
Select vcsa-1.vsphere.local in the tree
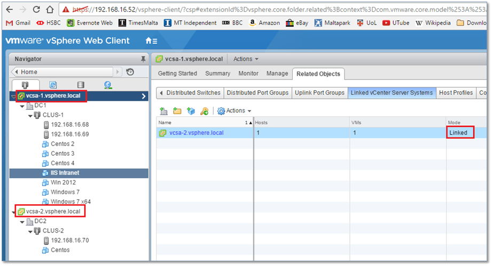tap(53, 96)
